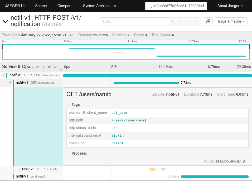The width and height of the screenshot is (252, 182).
Task: Expand one level with single right chevron
Action: (x=43, y=67)
